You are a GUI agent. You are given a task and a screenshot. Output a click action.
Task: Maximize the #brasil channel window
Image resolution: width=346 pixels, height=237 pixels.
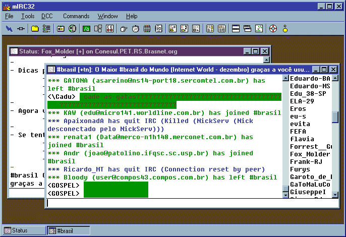coord(324,70)
